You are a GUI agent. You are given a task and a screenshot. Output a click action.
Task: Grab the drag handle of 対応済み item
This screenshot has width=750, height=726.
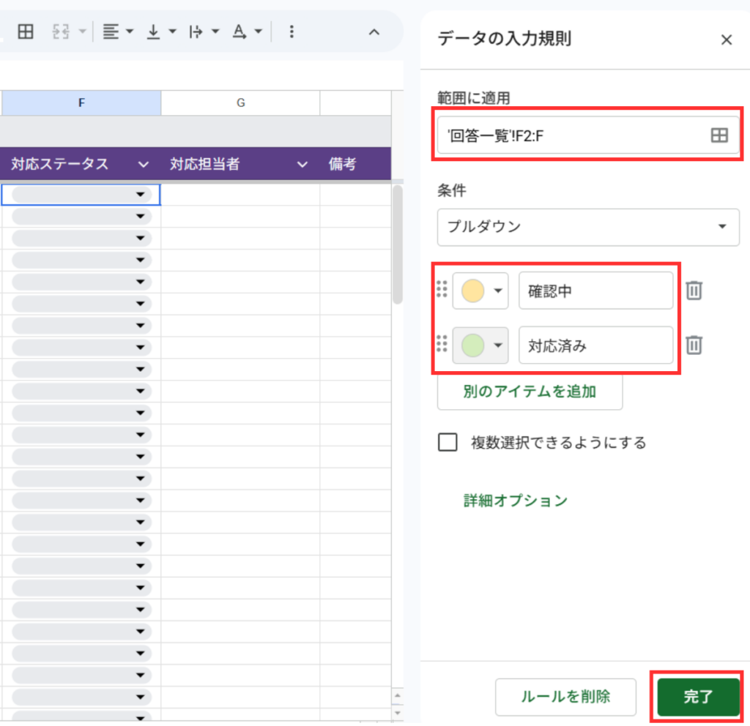(x=442, y=343)
